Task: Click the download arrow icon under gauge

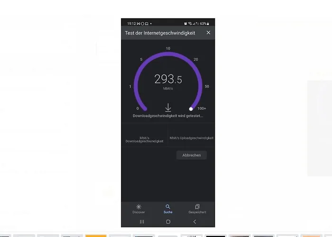Action: pos(168,108)
